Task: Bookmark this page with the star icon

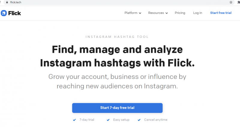Action: click(231, 2)
